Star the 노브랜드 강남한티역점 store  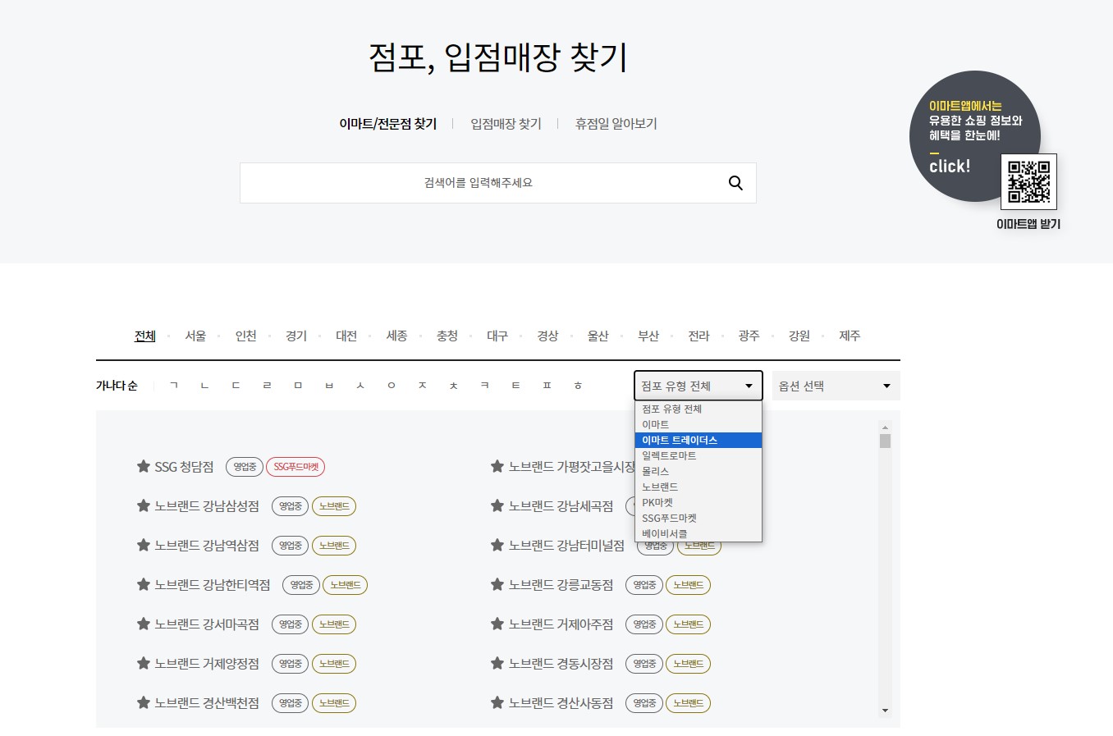click(144, 585)
